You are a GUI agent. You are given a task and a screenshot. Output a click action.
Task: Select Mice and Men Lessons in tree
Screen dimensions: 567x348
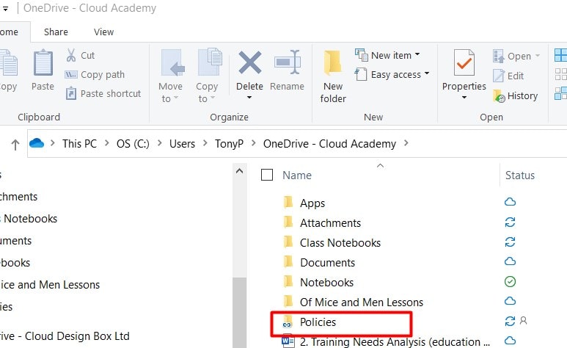pos(50,285)
